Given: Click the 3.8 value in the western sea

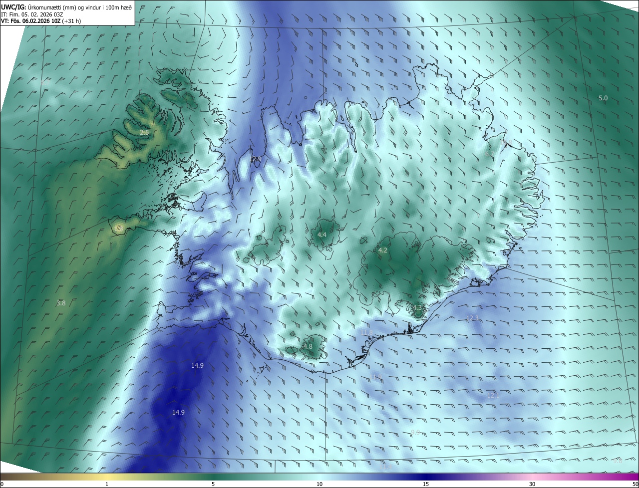Looking at the screenshot, I should [x=61, y=303].
